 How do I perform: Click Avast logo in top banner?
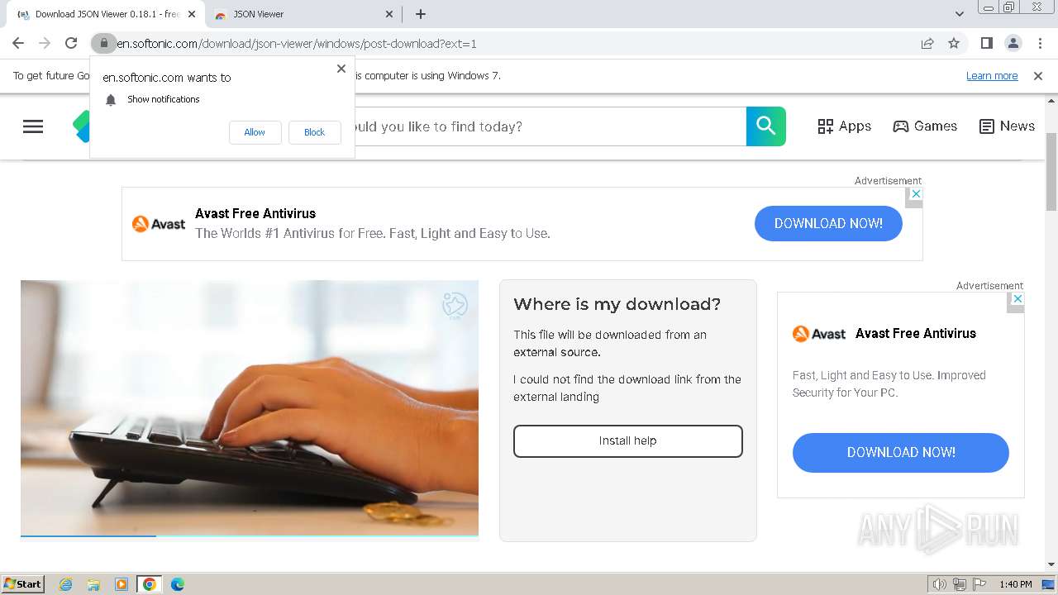(x=159, y=224)
